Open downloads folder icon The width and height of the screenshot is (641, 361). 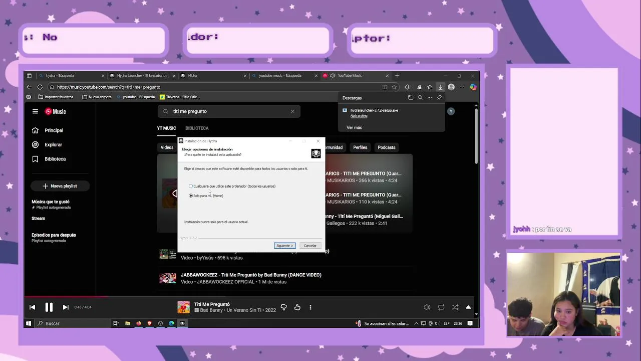[411, 98]
